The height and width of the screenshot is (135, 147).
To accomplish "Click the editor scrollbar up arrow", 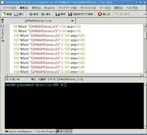I will (145, 25).
